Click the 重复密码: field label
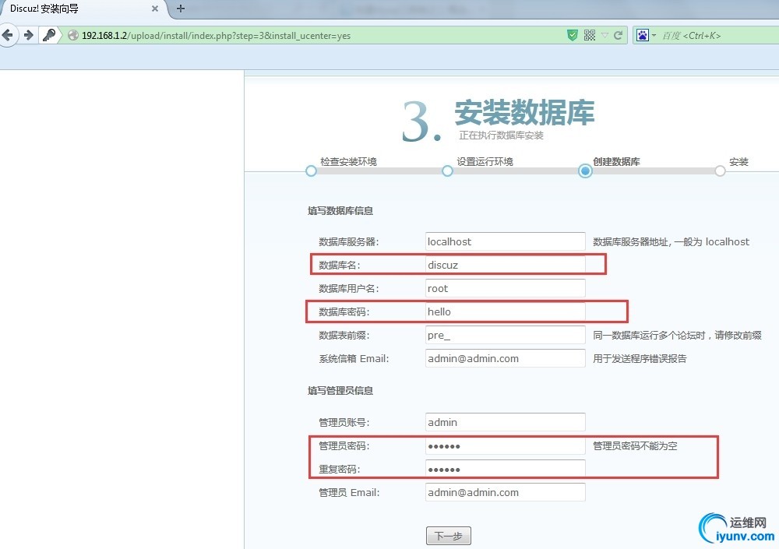The width and height of the screenshot is (779, 549). tap(340, 469)
